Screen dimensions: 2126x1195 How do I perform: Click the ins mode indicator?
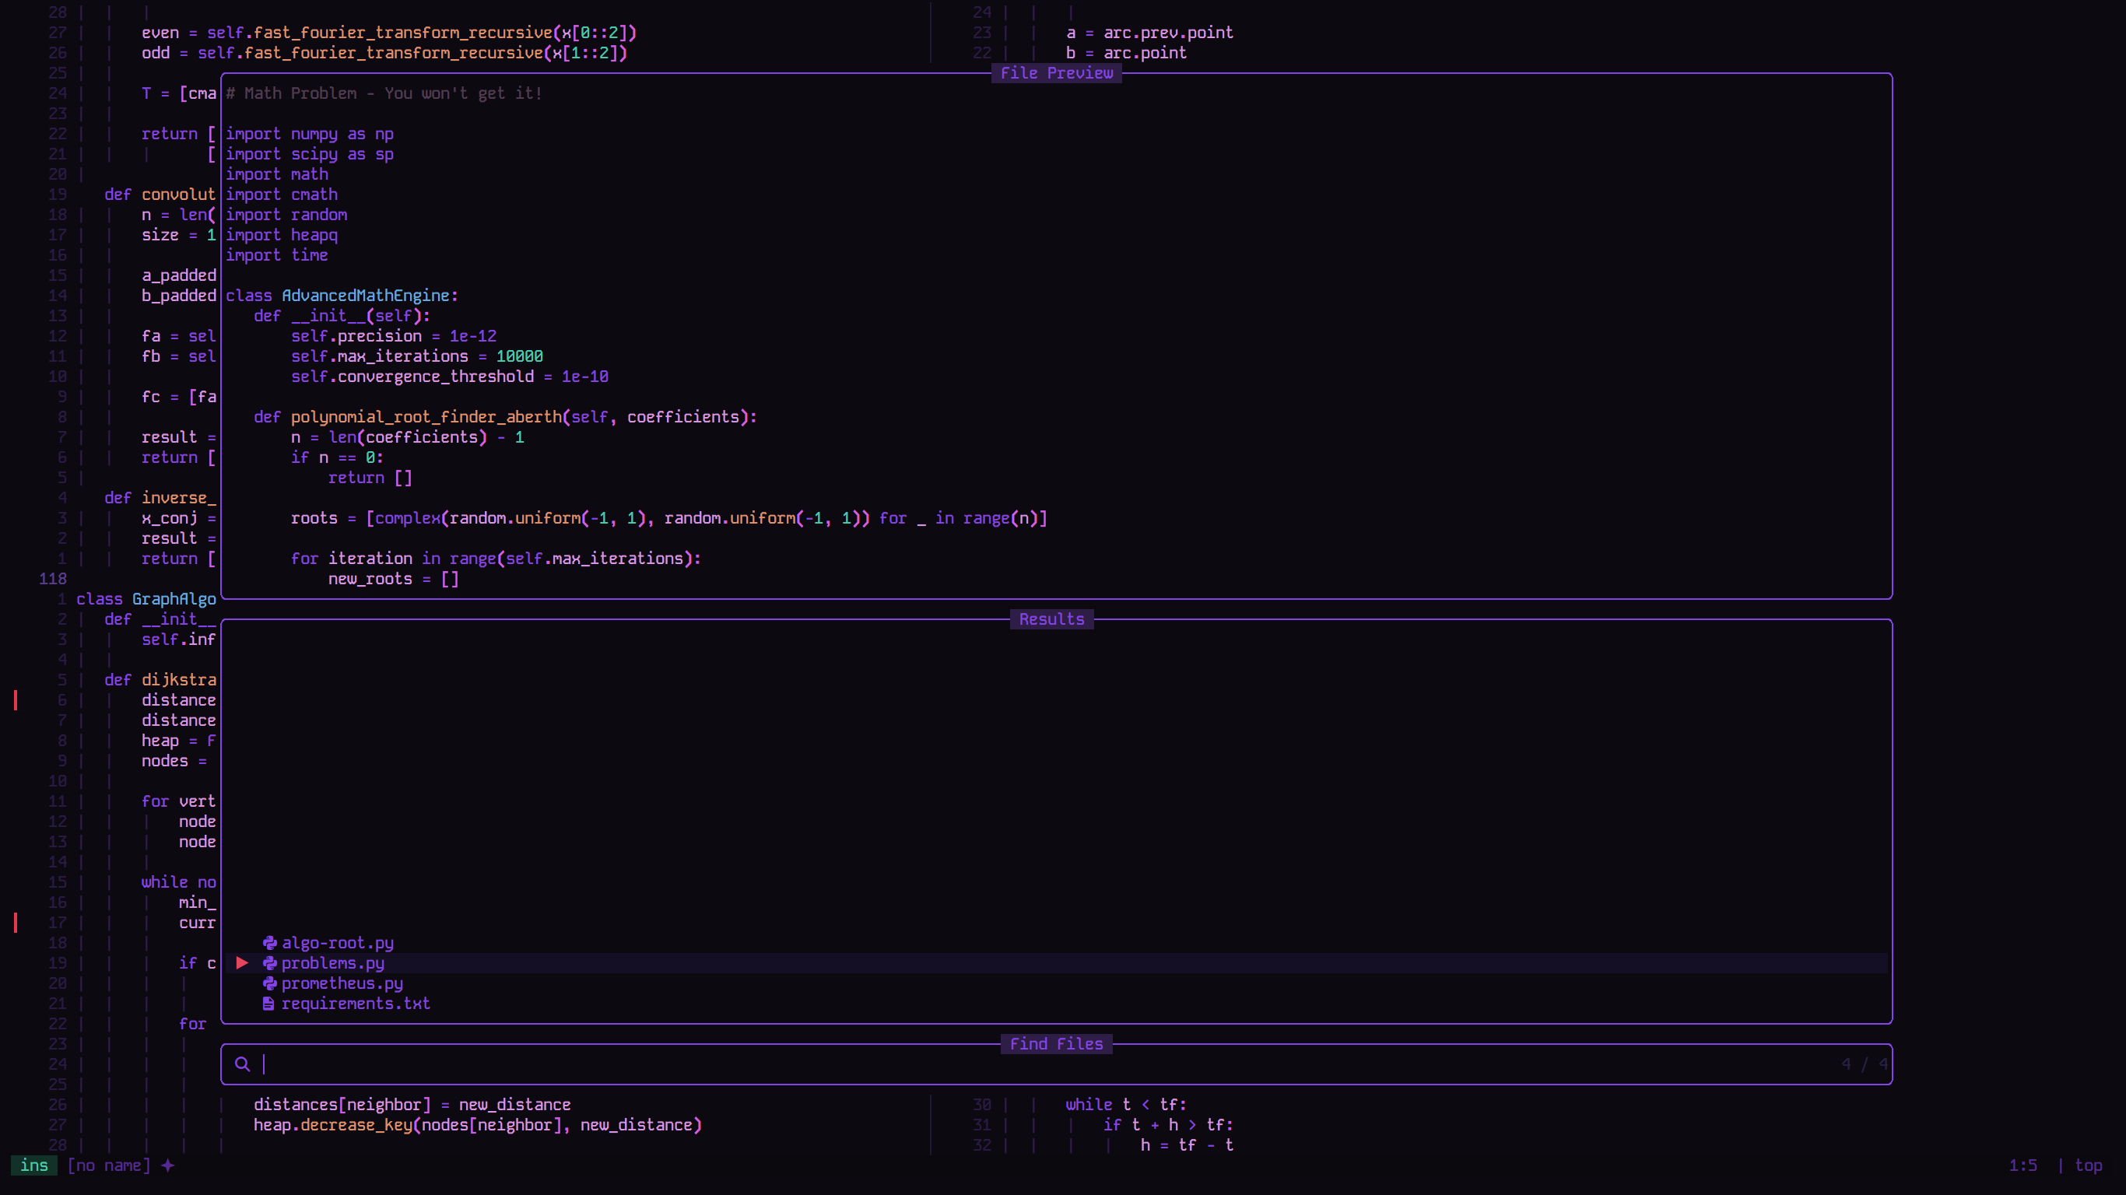(x=33, y=1165)
